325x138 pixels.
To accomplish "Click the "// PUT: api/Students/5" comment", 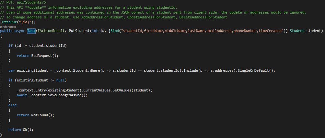I will 23,3.
